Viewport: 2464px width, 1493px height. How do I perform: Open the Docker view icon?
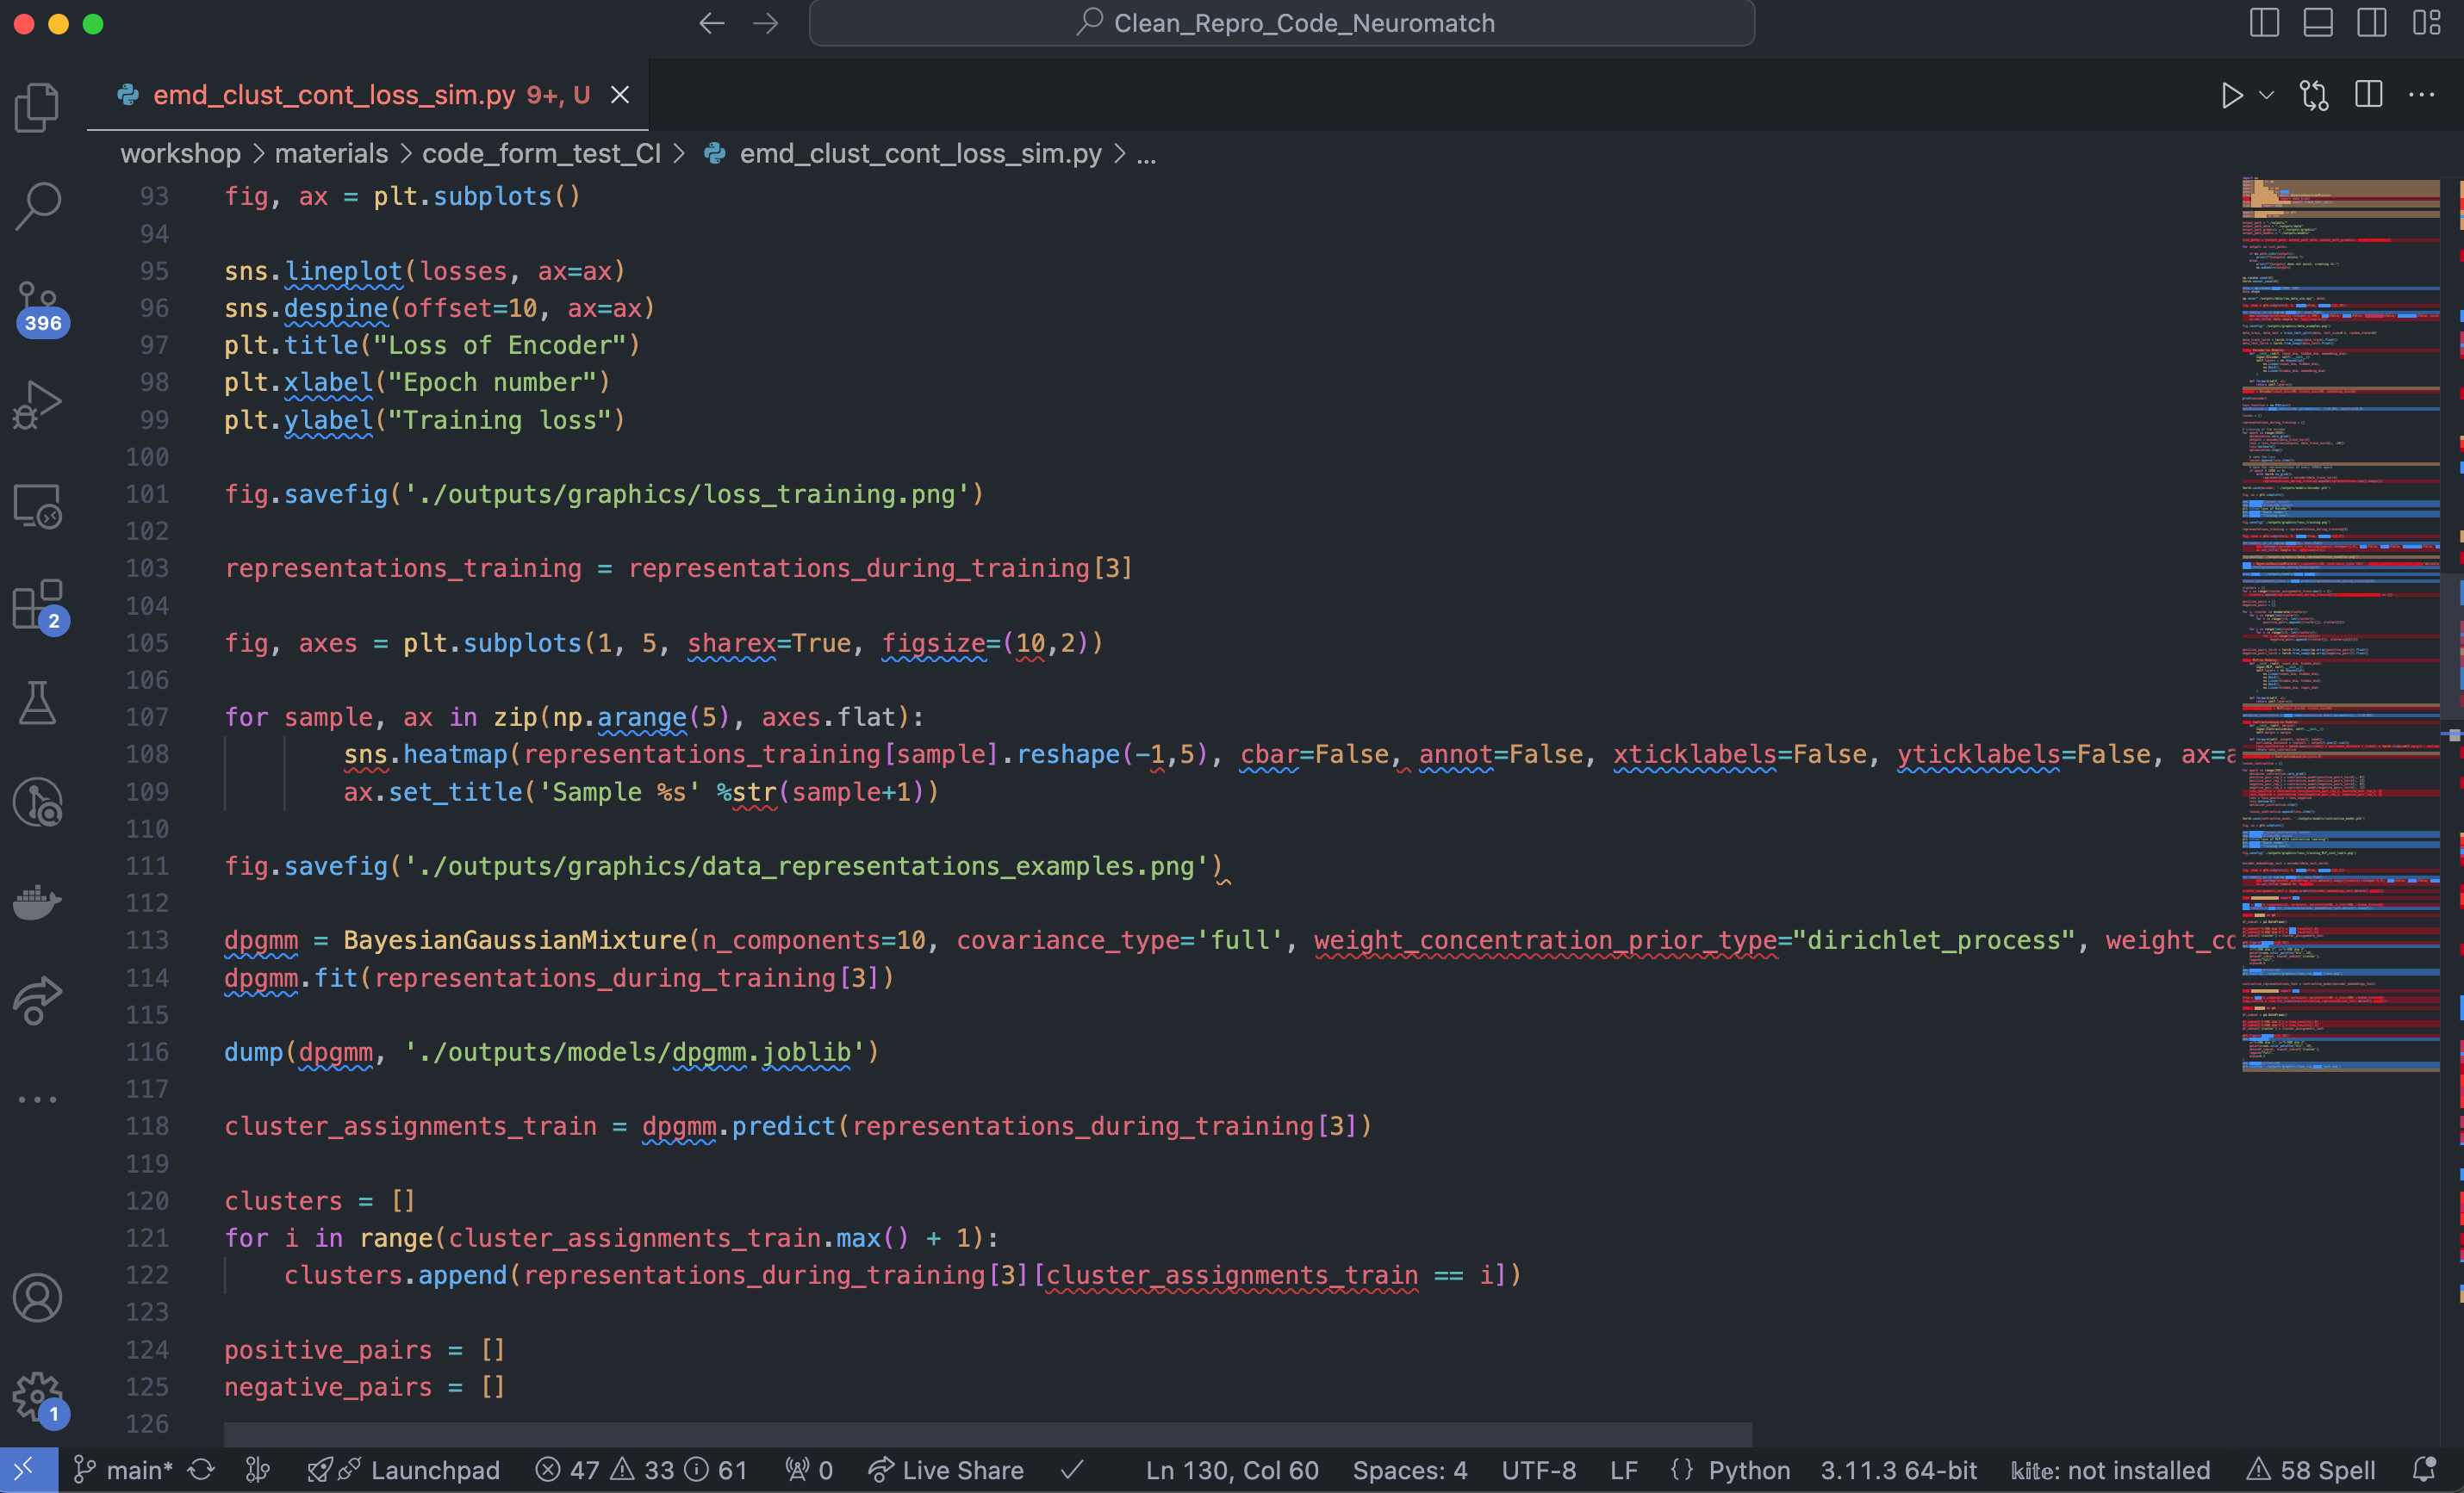(x=37, y=901)
